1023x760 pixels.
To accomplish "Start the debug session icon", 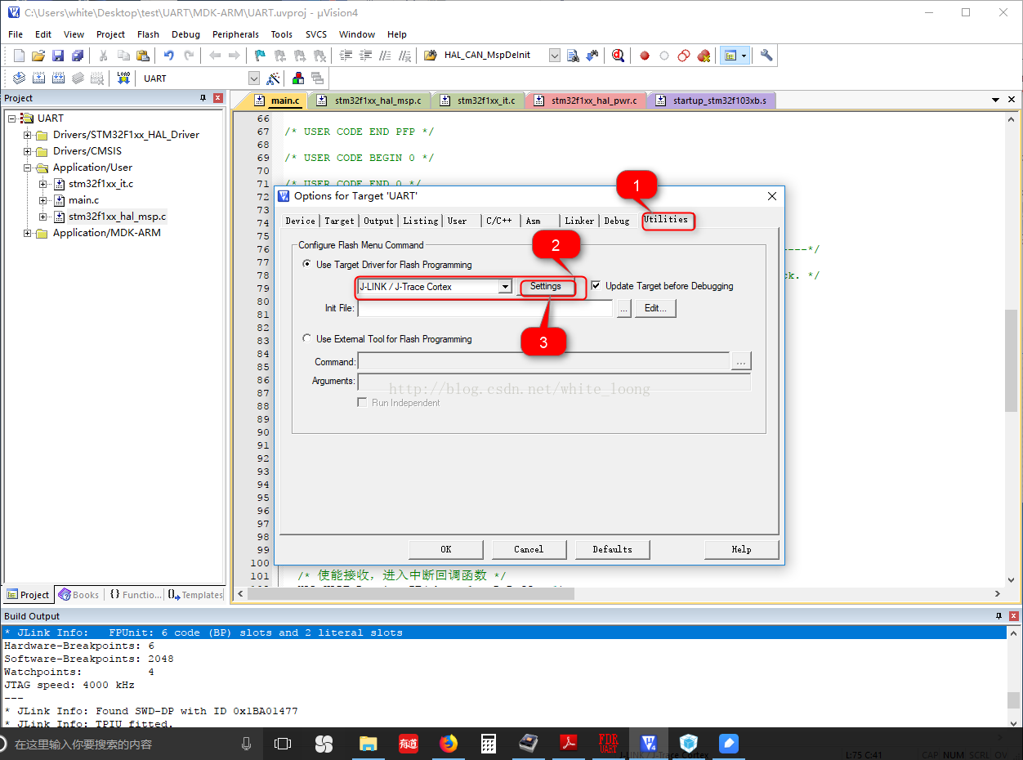I will [618, 56].
